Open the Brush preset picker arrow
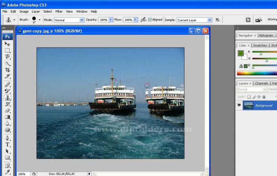The image size is (277, 176). (x=40, y=20)
